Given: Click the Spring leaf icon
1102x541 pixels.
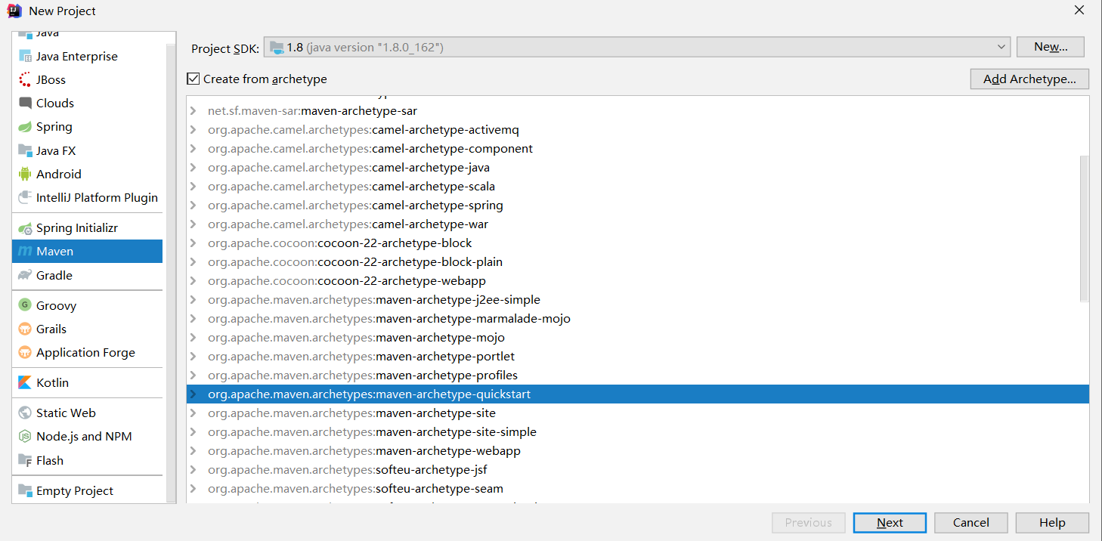Looking at the screenshot, I should [25, 127].
